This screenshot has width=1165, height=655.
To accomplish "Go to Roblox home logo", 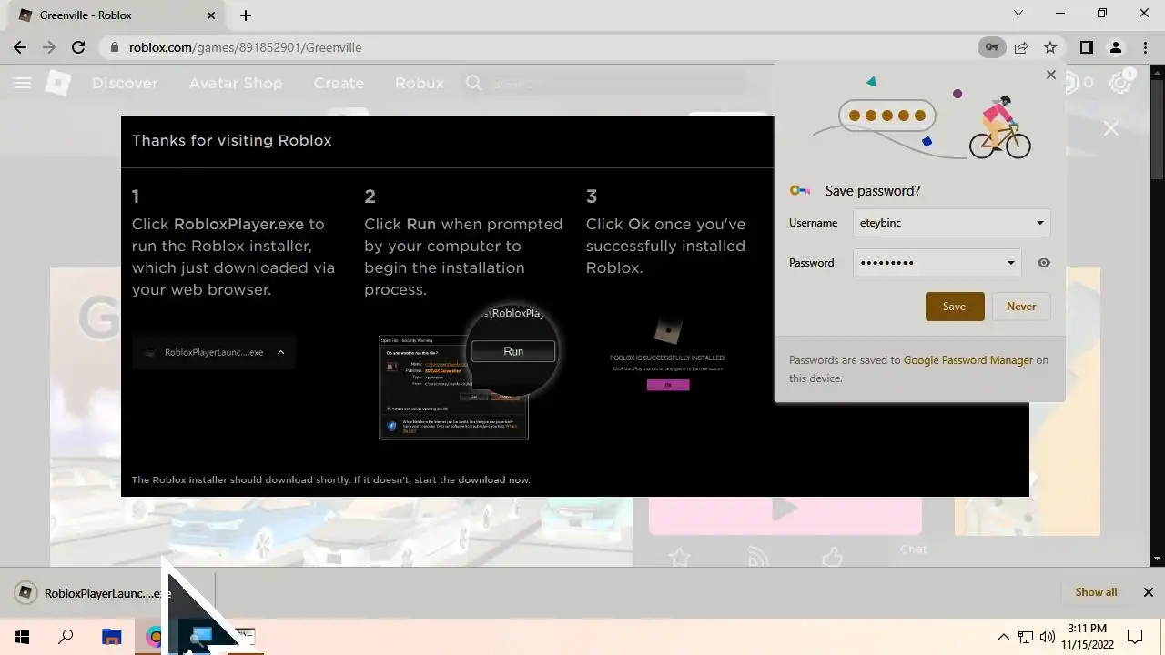I will pyautogui.click(x=58, y=83).
